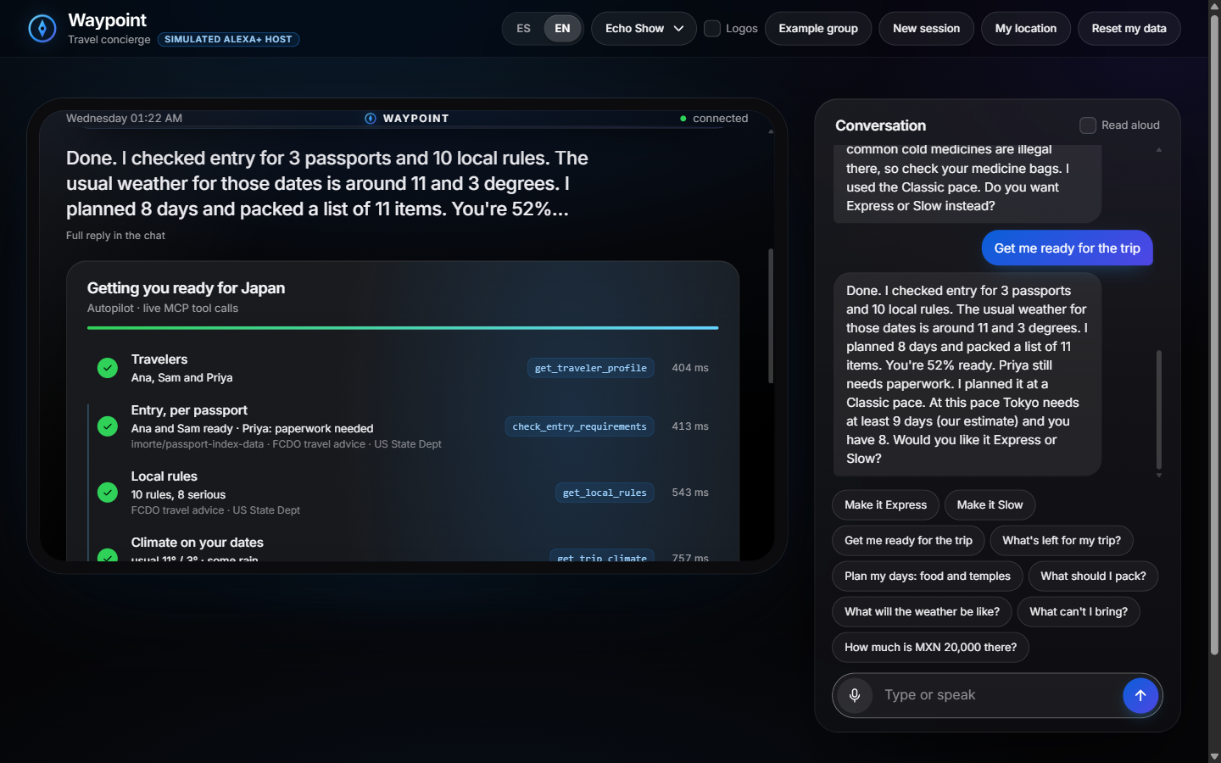Click the My location button
This screenshot has height=763, width=1221.
click(1026, 29)
